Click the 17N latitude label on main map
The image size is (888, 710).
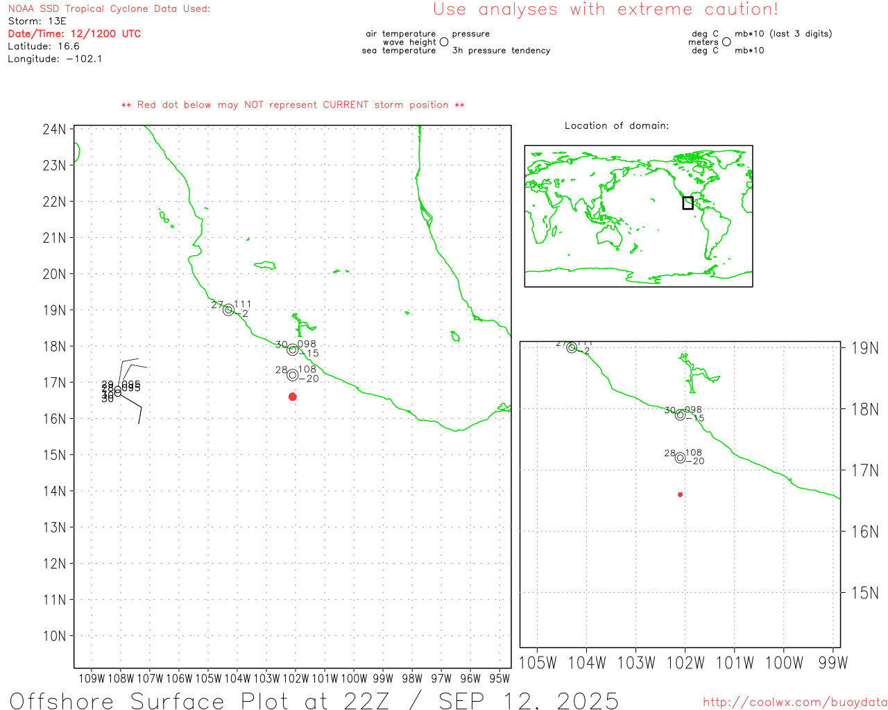[x=54, y=383]
